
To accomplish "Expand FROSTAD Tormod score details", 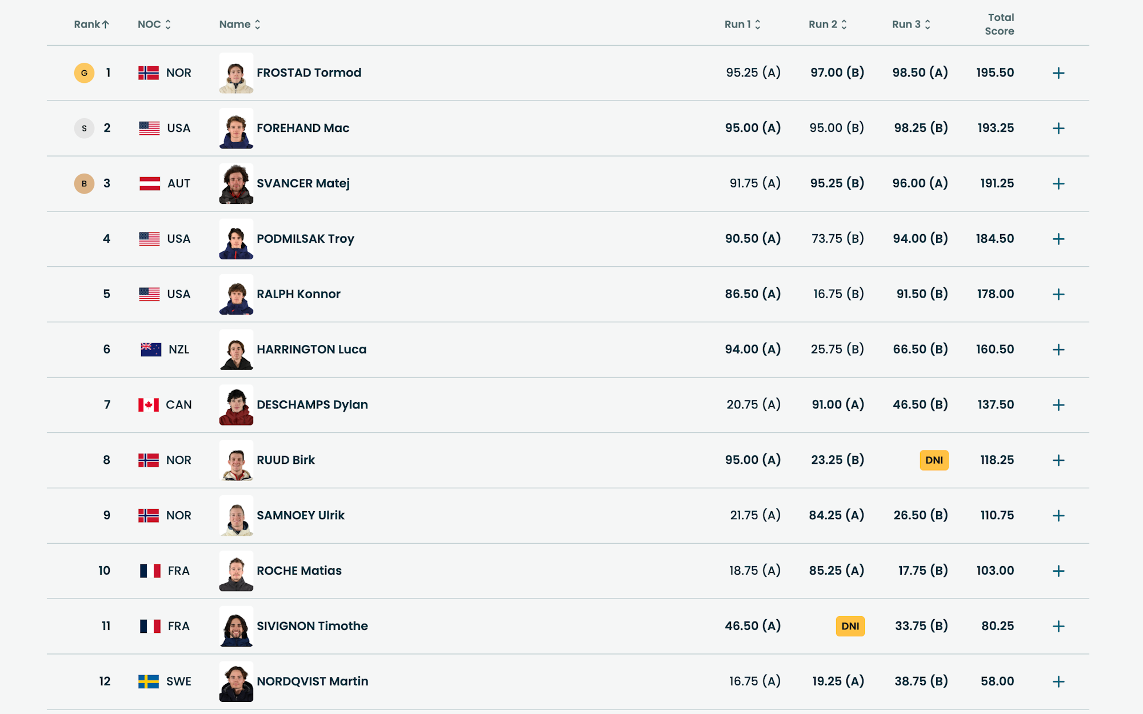I will [x=1058, y=73].
